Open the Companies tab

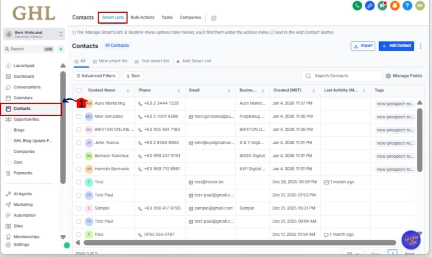coord(190,17)
